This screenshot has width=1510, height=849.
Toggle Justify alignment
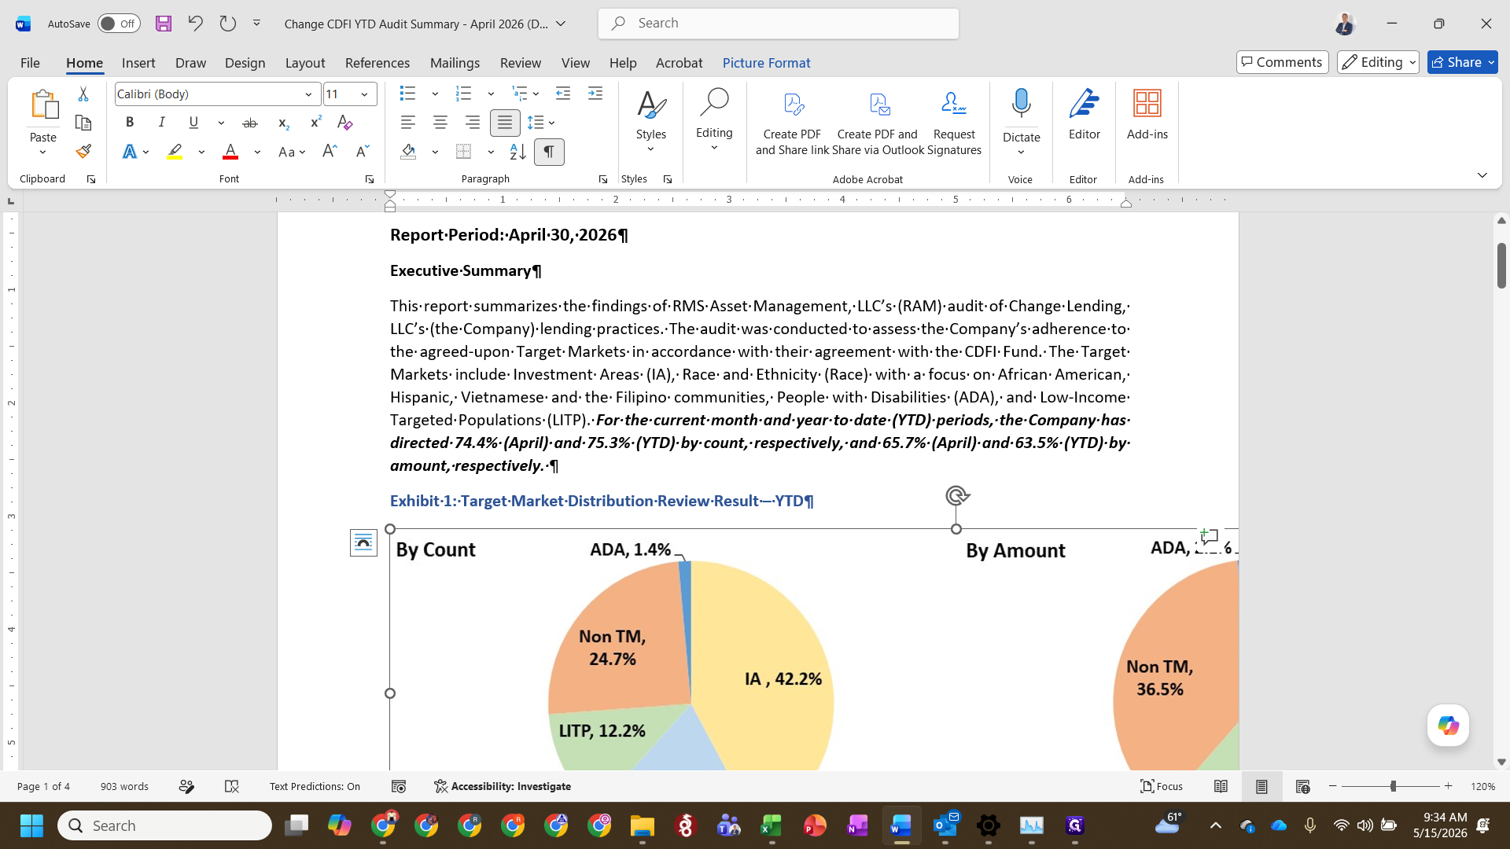pos(505,123)
